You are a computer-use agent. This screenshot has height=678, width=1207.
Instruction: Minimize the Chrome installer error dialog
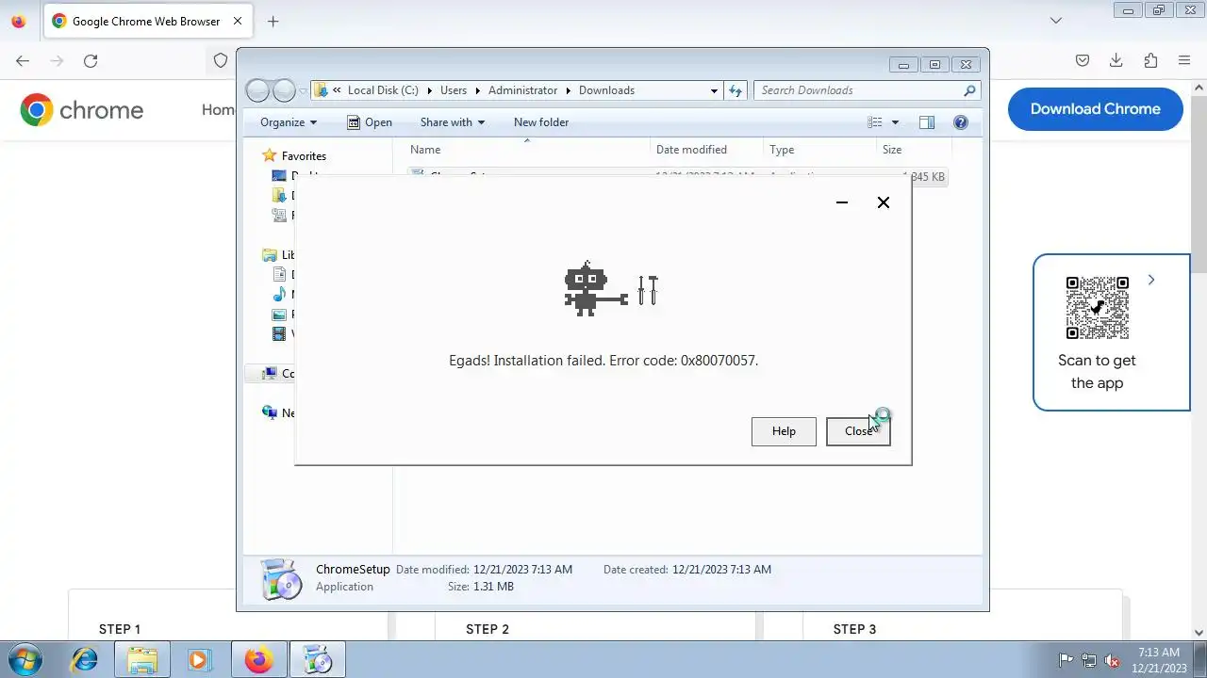click(x=842, y=202)
